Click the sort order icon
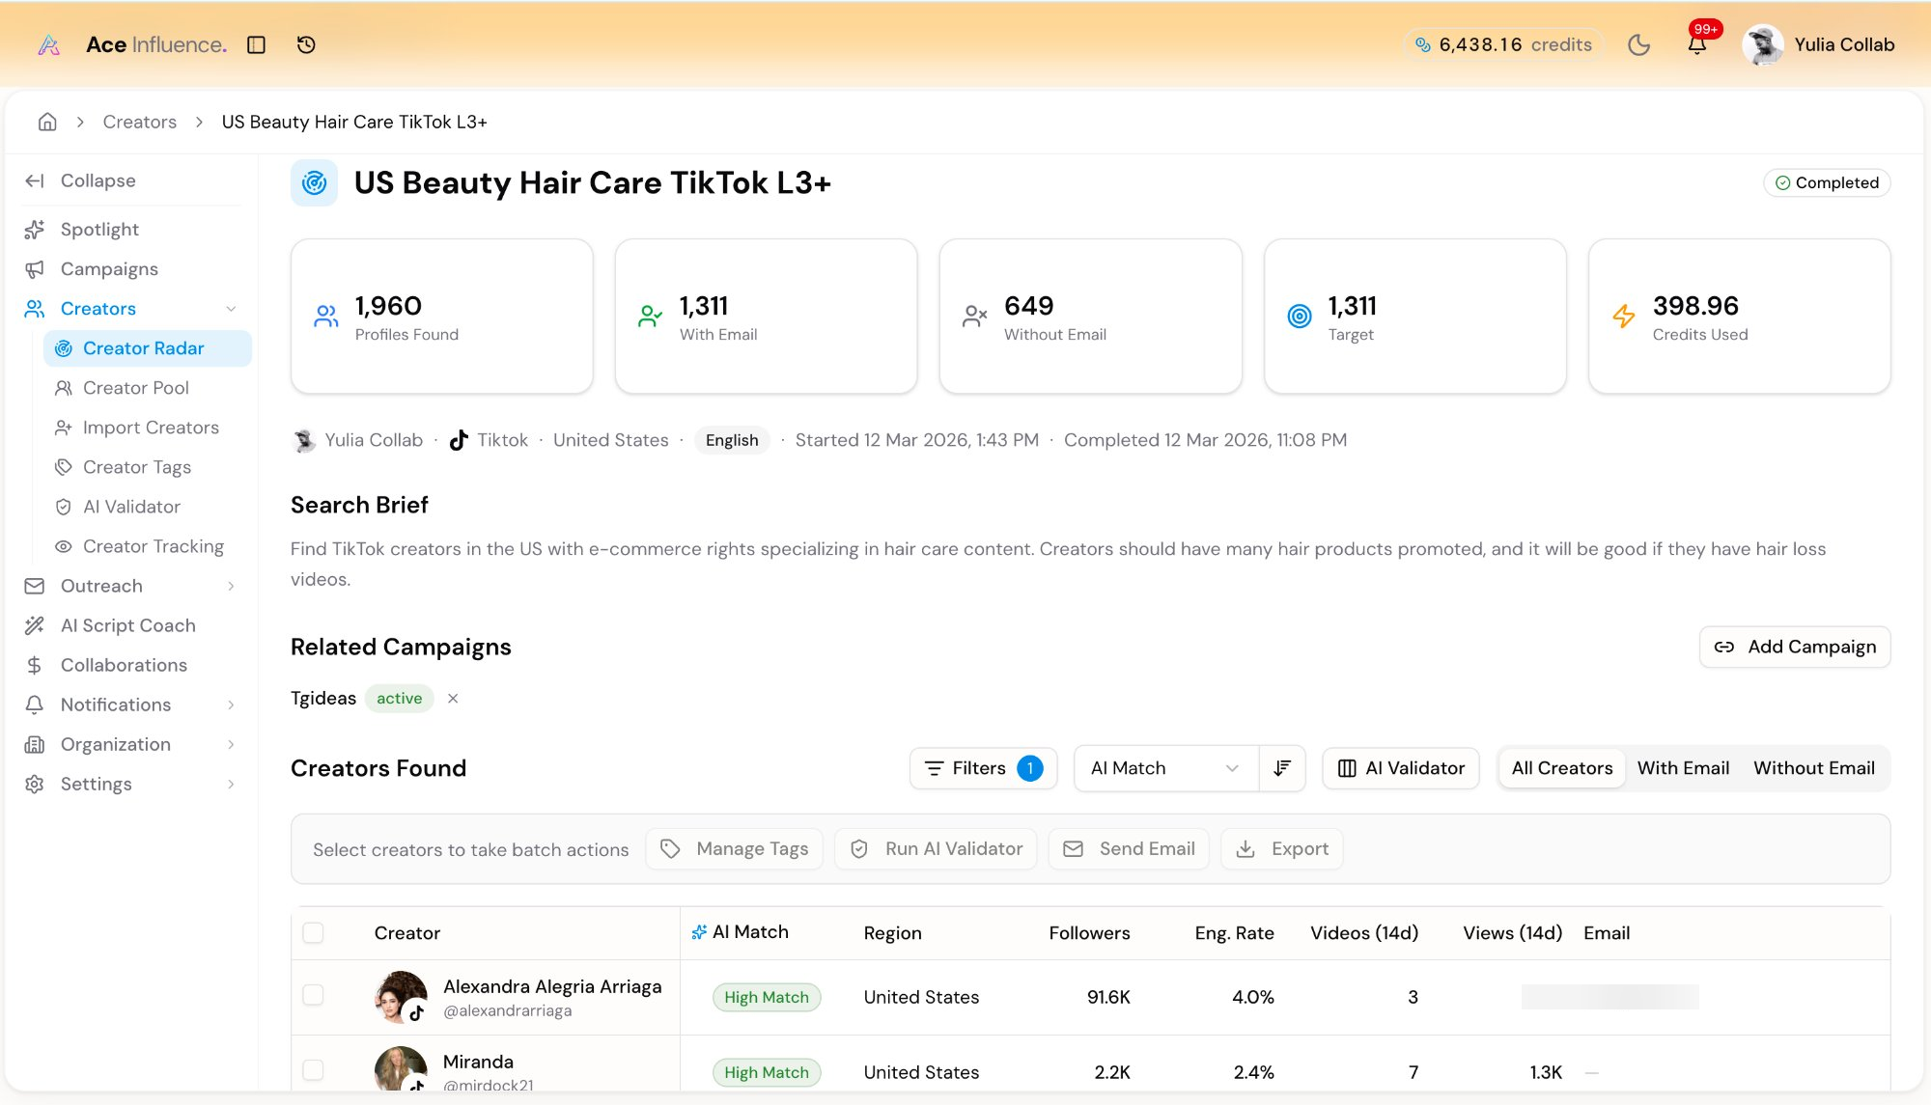This screenshot has height=1105, width=1931. tap(1282, 768)
